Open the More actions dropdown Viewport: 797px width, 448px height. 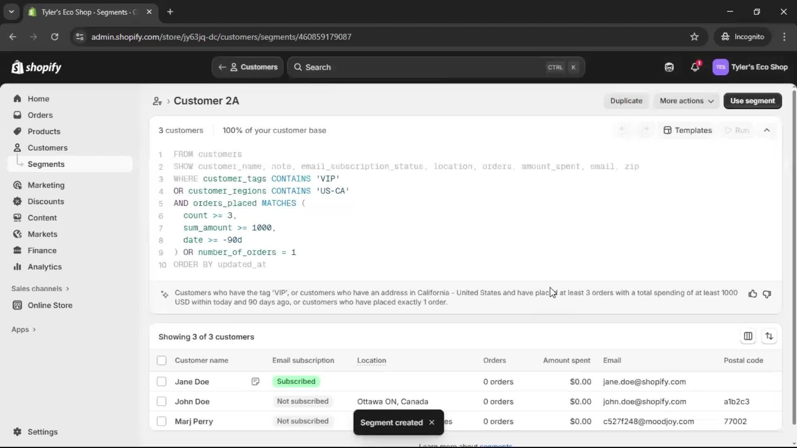point(686,101)
